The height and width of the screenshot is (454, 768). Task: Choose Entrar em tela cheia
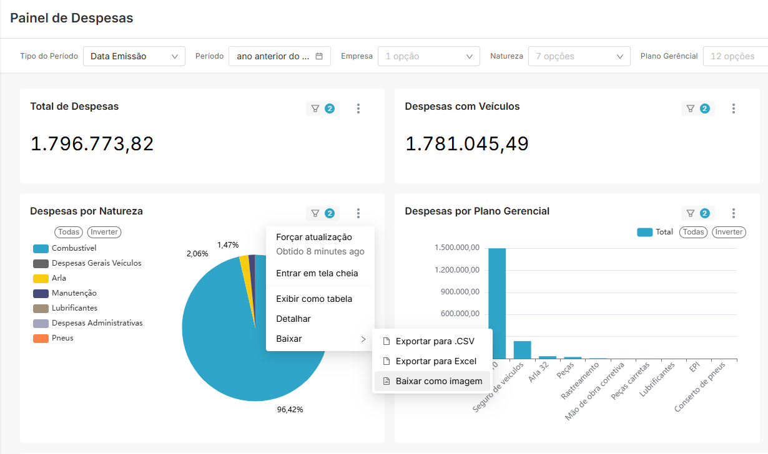point(320,273)
